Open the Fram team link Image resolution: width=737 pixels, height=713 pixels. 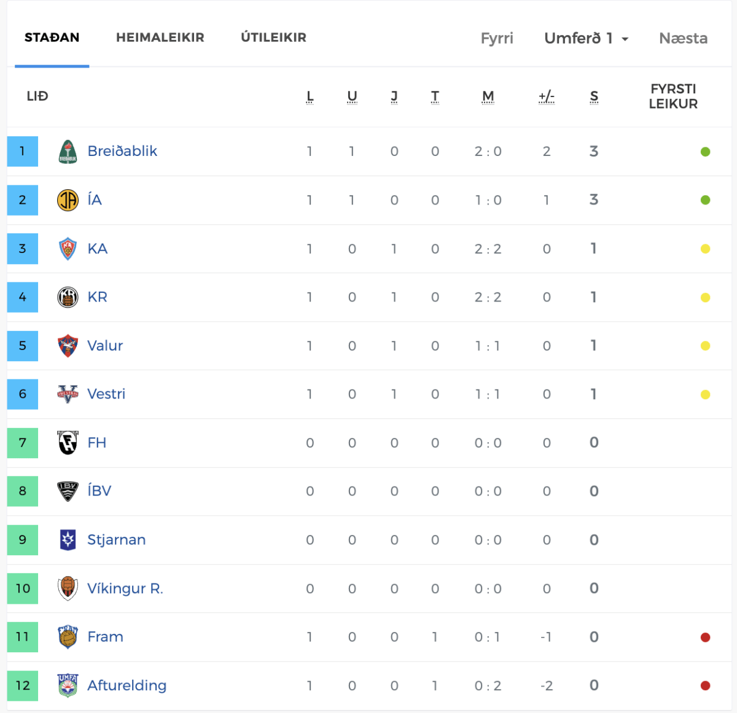pos(105,637)
